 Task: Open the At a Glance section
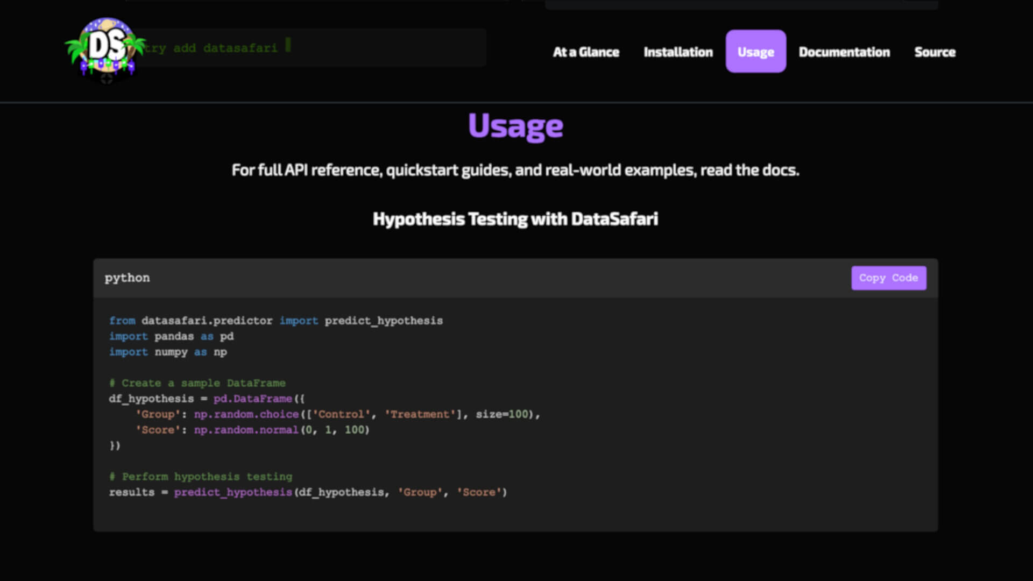[586, 52]
